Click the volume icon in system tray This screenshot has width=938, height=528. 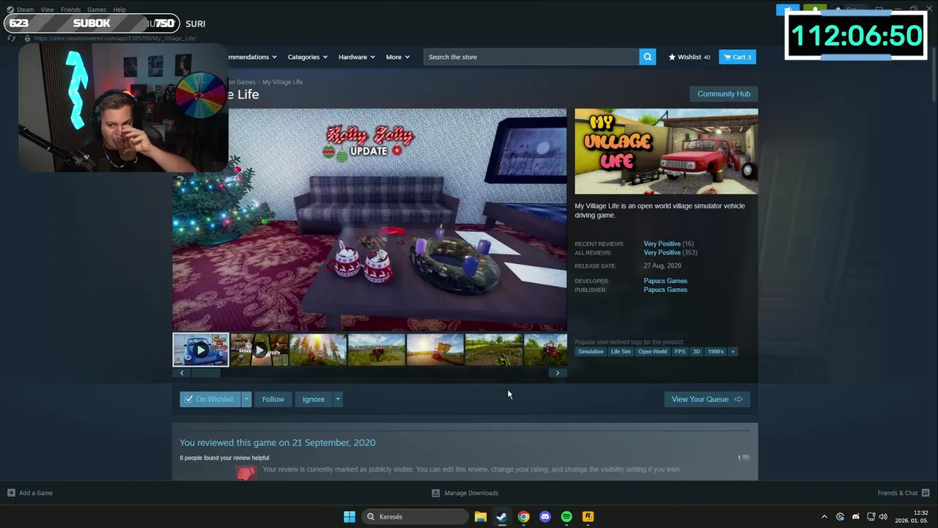point(883,516)
